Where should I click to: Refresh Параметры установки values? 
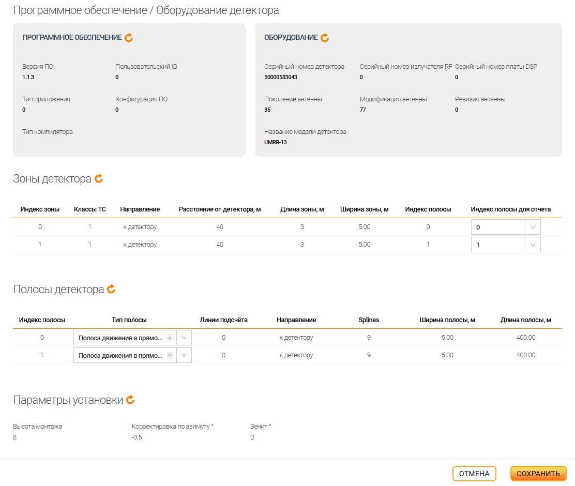130,400
